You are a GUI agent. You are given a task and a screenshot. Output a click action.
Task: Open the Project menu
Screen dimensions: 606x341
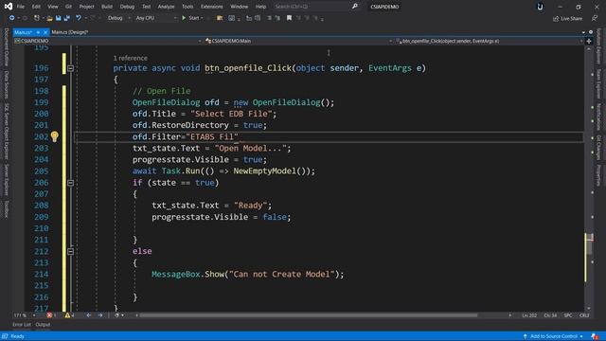(86, 7)
